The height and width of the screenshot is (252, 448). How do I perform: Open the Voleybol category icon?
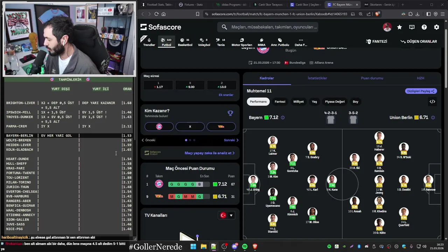pyautogui.click(x=204, y=42)
